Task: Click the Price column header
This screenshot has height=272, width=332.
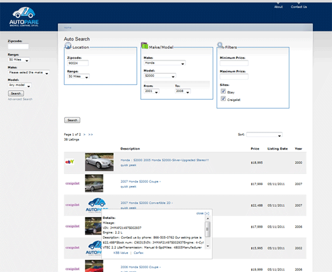Action: 255,149
